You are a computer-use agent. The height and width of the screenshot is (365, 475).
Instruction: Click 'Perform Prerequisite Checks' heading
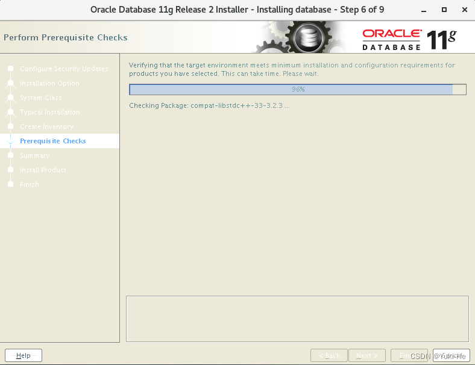point(66,37)
